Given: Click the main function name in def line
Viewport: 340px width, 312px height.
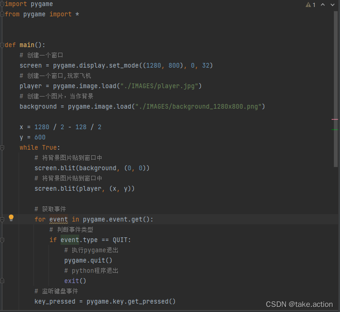Looking at the screenshot, I should click(x=27, y=45).
